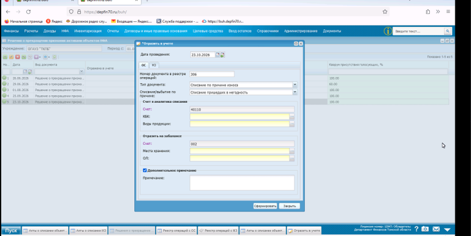Click the Дата проведения date field
Screen dimensions: 471x236
click(x=202, y=55)
